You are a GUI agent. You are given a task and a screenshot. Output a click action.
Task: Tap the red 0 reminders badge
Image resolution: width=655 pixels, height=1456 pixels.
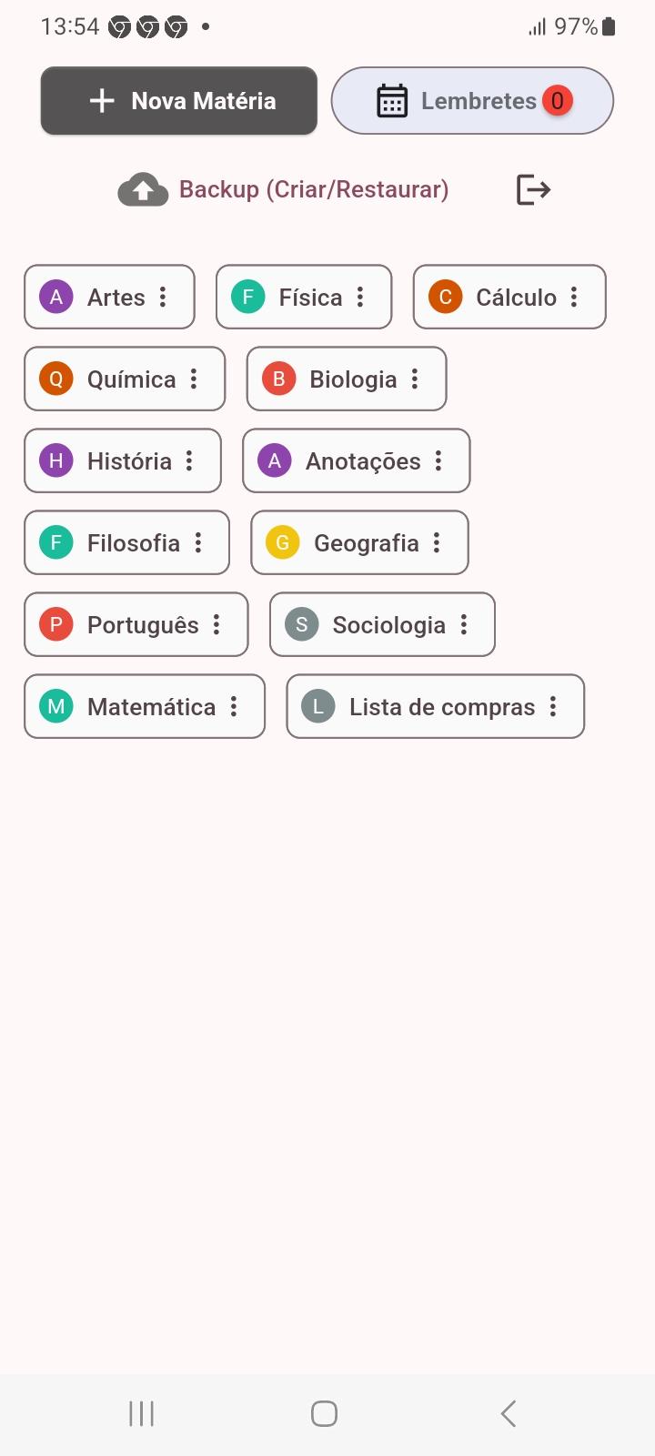[558, 100]
